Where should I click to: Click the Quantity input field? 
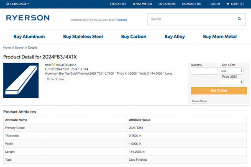(x=204, y=71)
